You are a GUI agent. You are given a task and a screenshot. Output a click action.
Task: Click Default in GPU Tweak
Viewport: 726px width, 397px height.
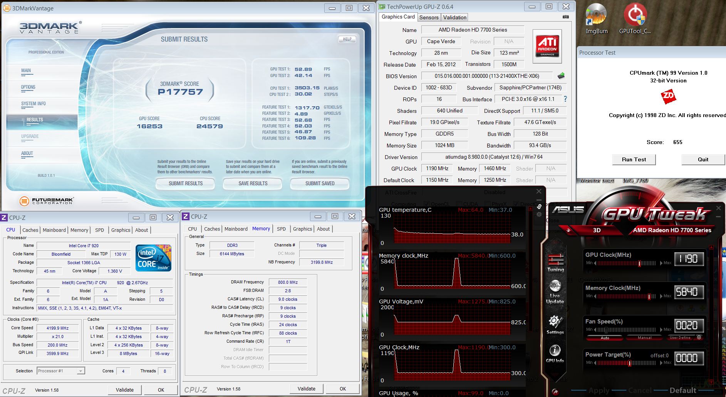[682, 390]
